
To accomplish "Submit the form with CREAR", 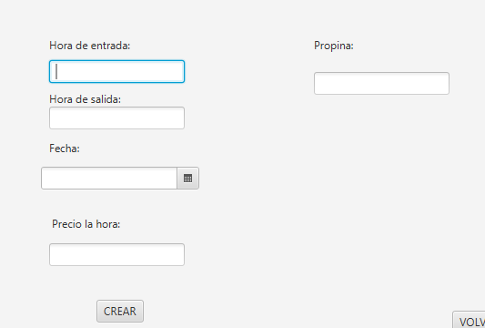I will pyautogui.click(x=120, y=311).
